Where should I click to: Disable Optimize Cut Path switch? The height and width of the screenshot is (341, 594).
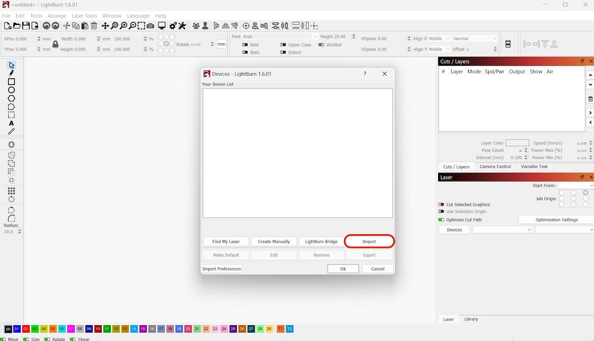441,219
